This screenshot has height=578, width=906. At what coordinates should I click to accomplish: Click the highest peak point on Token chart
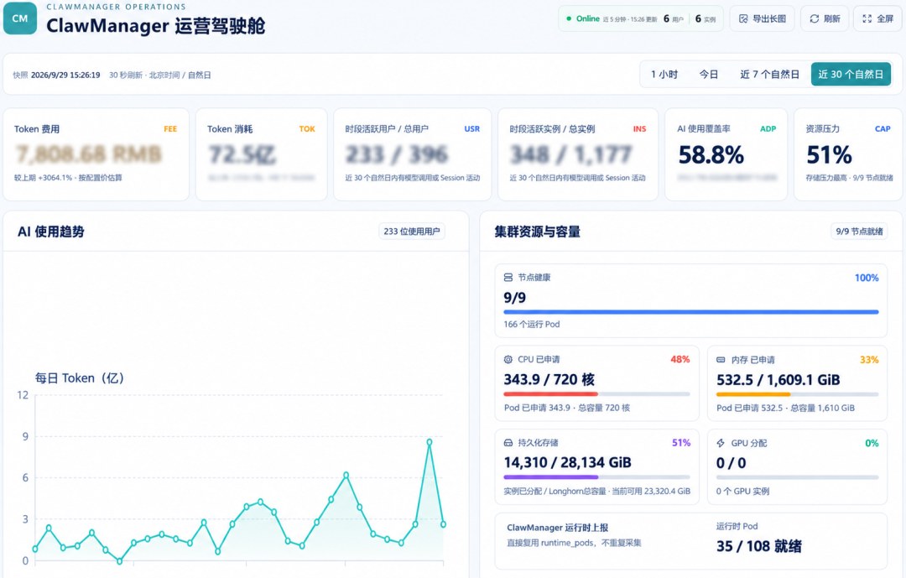coord(430,441)
